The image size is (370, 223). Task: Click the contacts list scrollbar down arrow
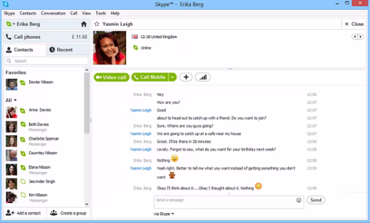tap(87, 204)
